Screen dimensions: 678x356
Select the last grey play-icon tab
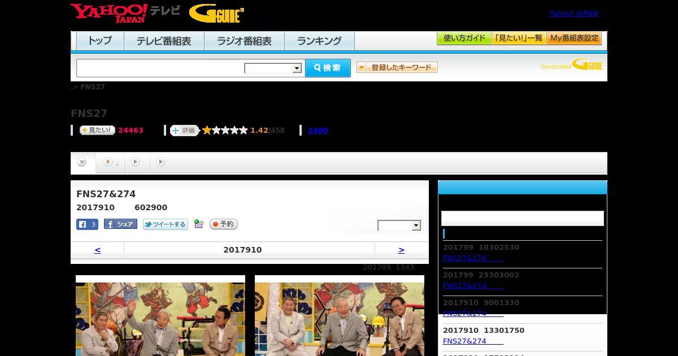pyautogui.click(x=161, y=162)
